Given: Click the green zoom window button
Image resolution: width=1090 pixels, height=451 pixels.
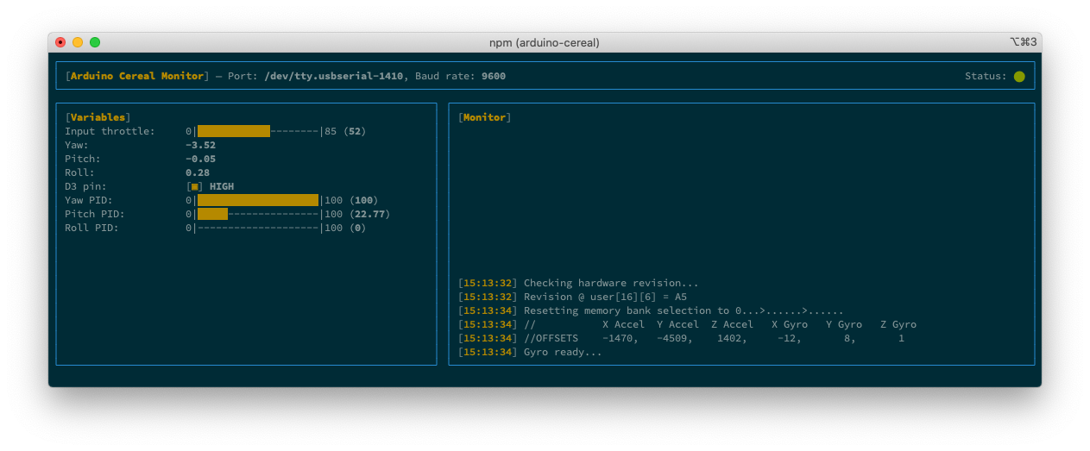Looking at the screenshot, I should pos(95,42).
